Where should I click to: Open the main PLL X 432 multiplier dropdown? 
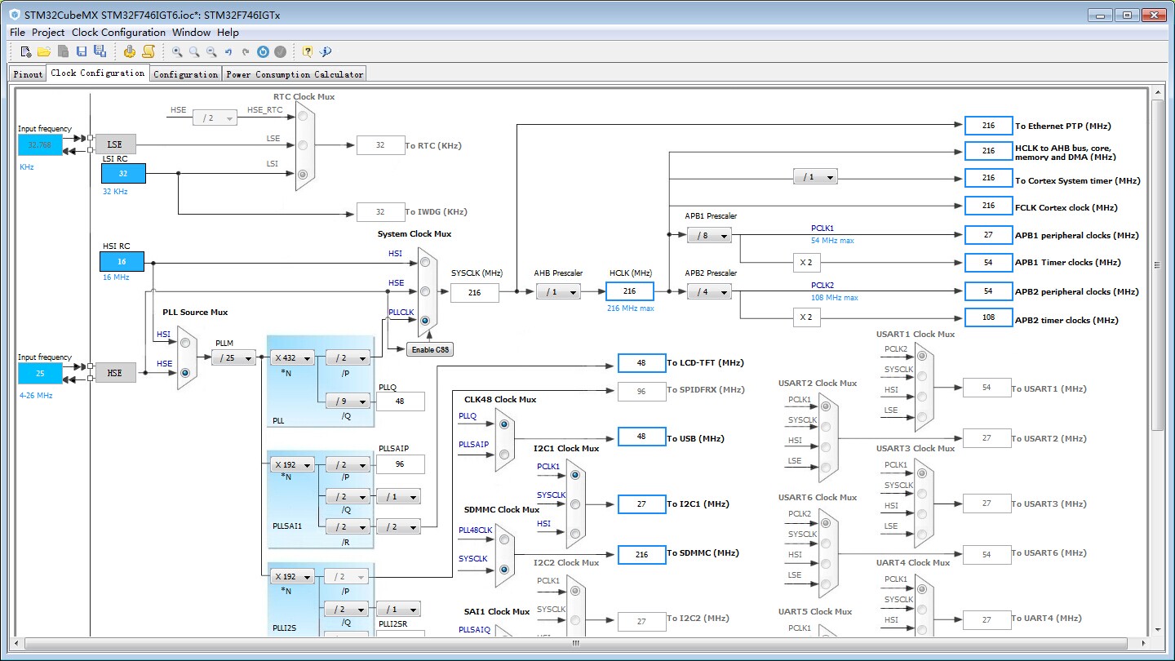[x=292, y=357]
